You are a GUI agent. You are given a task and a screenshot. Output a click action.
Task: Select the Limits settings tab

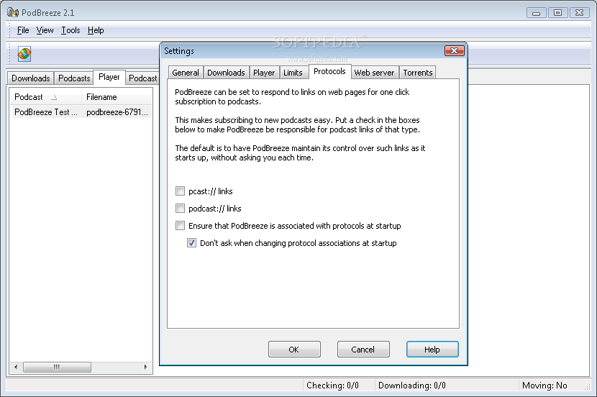point(293,73)
